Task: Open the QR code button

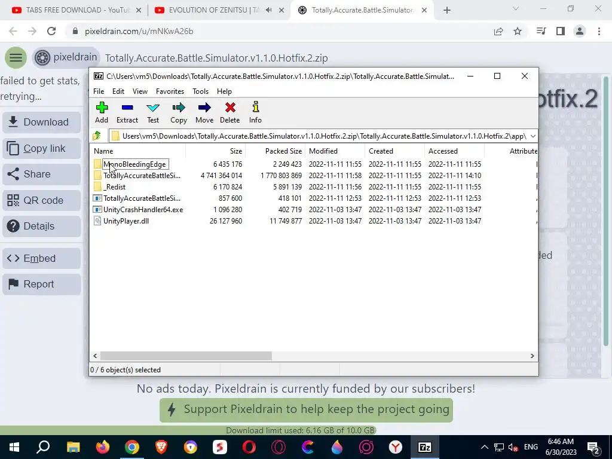Action: click(41, 200)
